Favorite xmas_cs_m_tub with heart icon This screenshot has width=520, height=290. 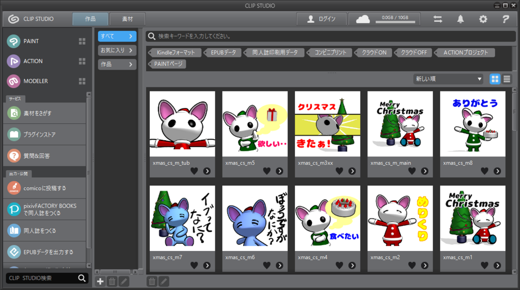[x=194, y=171]
